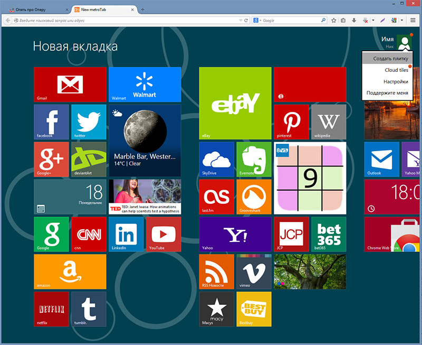Open the Gmail tile

coord(70,85)
